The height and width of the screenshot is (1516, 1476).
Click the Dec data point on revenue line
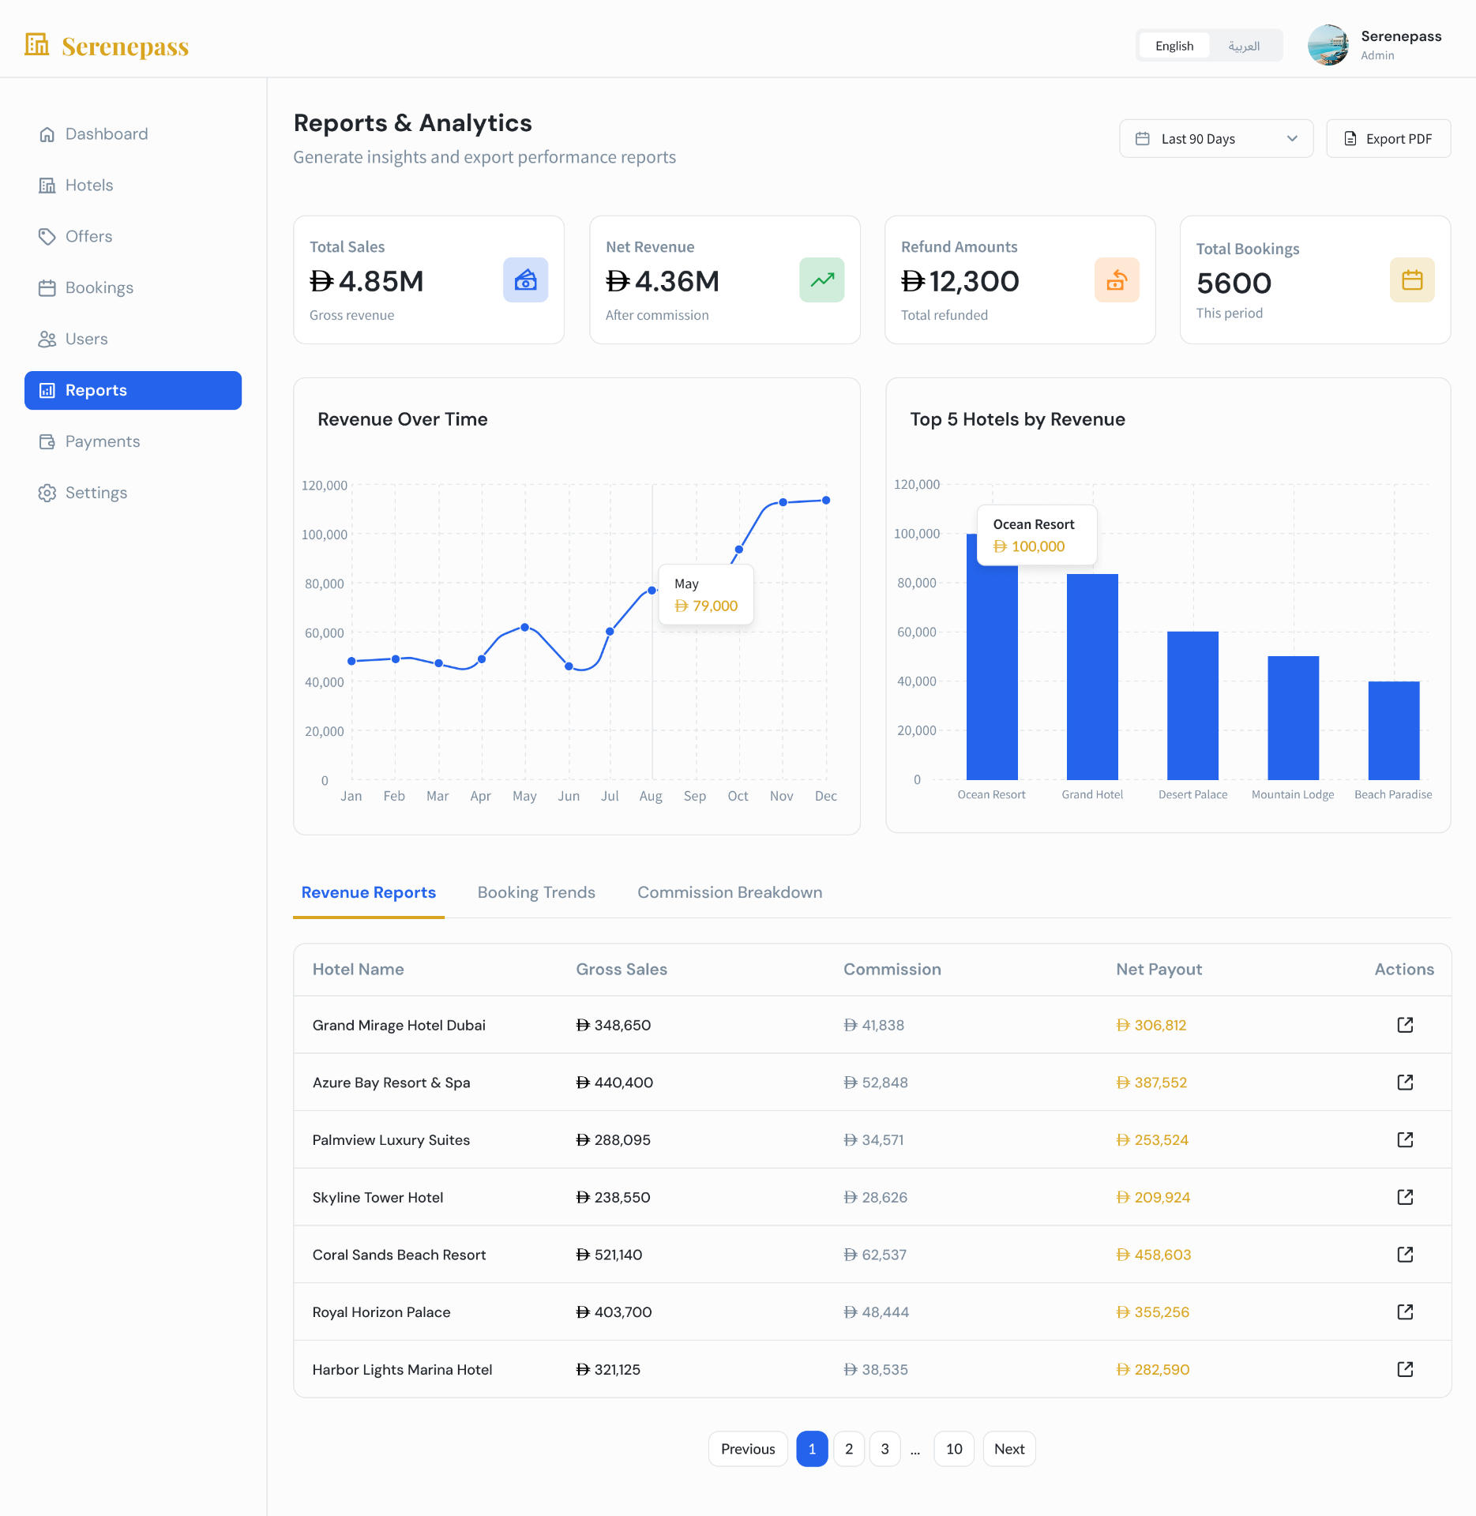[x=826, y=501]
